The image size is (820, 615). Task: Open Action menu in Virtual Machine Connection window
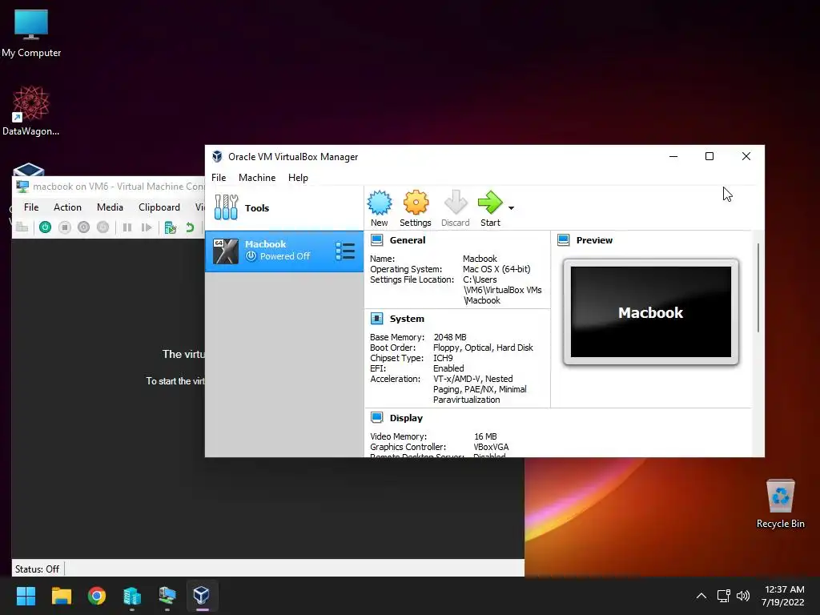pos(67,207)
